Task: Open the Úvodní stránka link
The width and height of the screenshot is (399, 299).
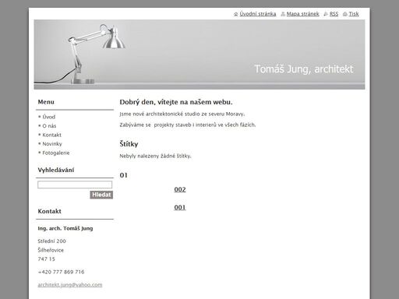Action: [258, 14]
